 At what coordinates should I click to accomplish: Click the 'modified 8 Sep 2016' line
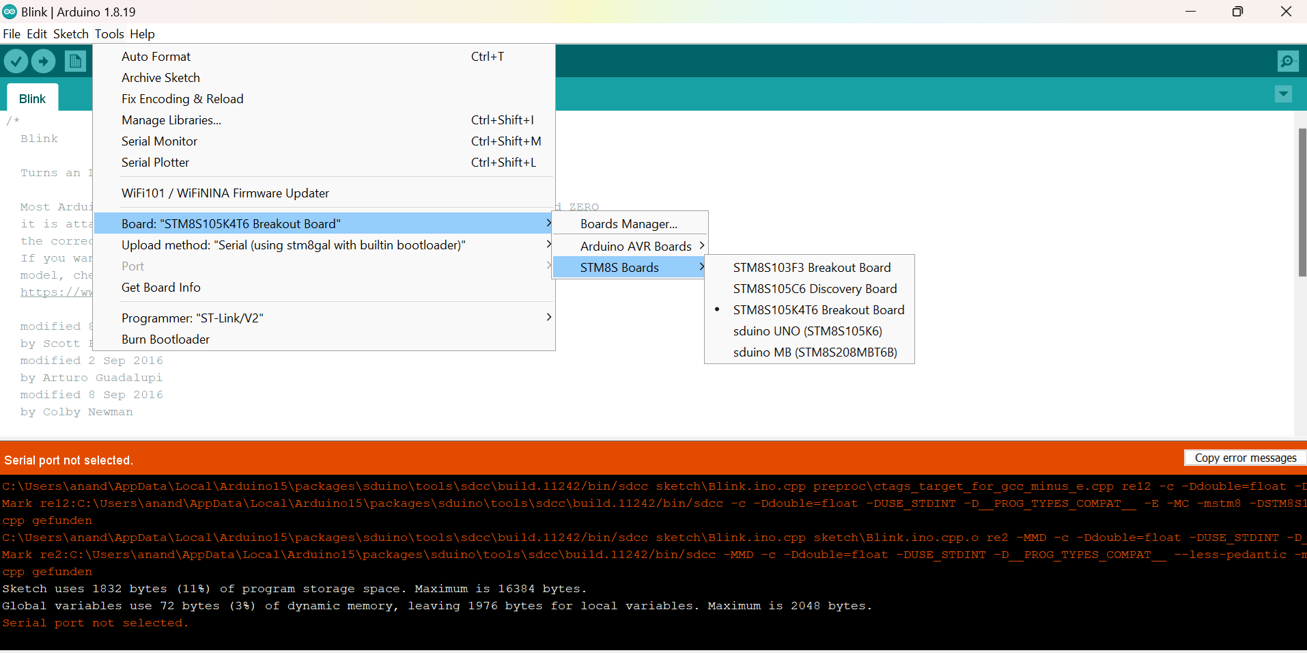point(92,395)
